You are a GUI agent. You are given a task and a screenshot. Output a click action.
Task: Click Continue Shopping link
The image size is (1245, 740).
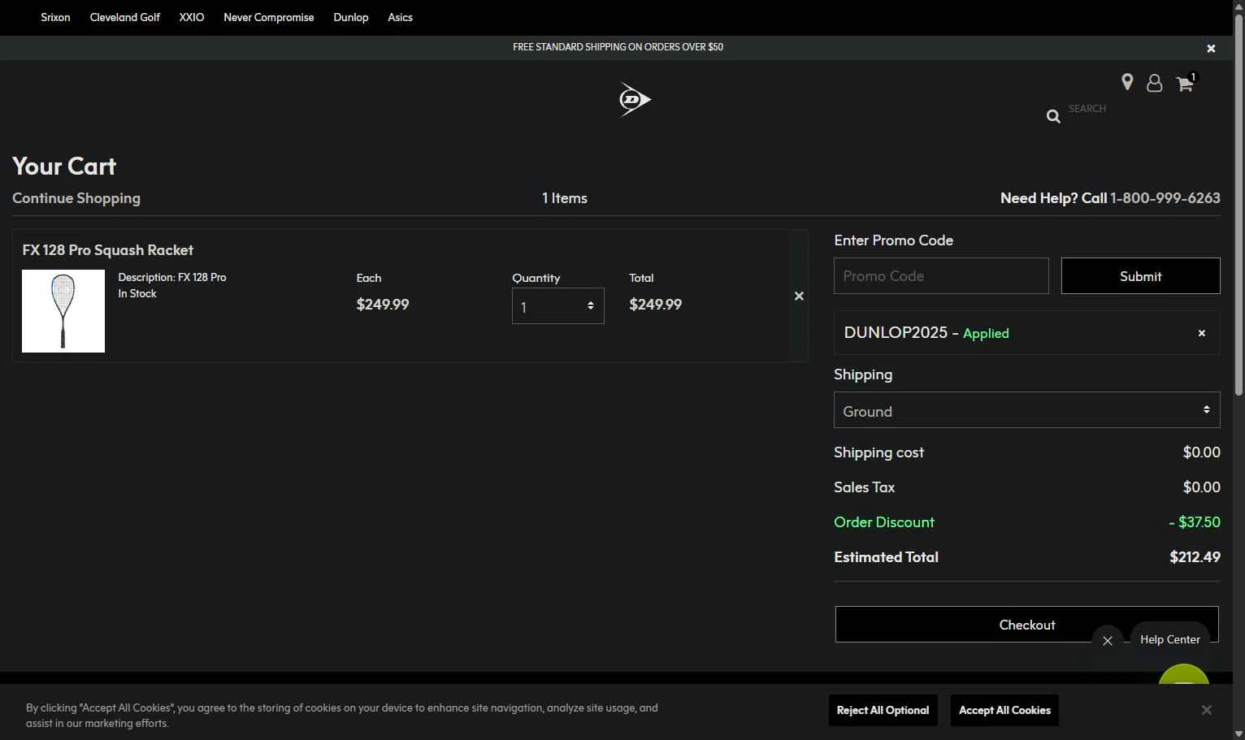coord(76,198)
